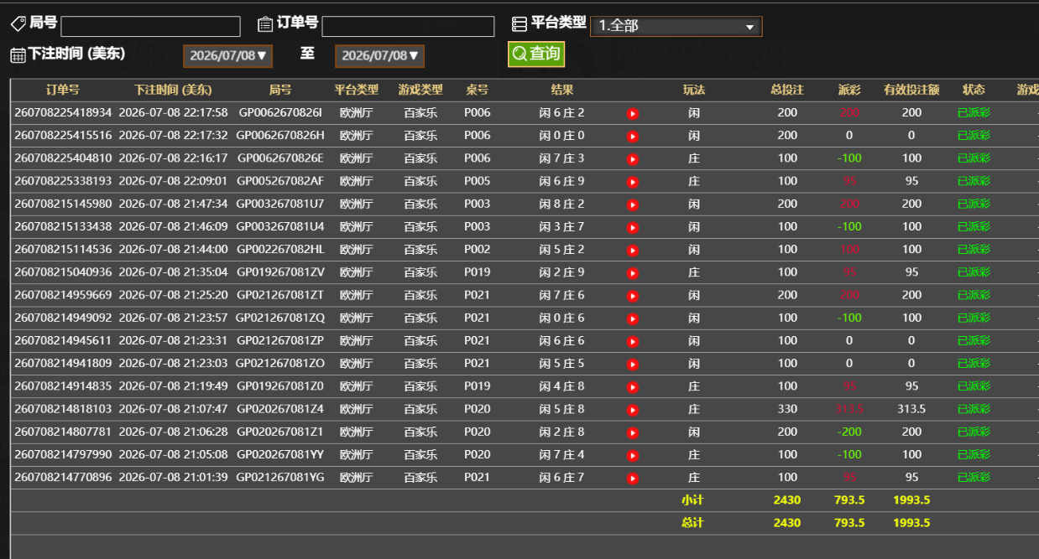The width and height of the screenshot is (1039, 559).
Task: Select order number 260708225418934
Action: coord(63,112)
